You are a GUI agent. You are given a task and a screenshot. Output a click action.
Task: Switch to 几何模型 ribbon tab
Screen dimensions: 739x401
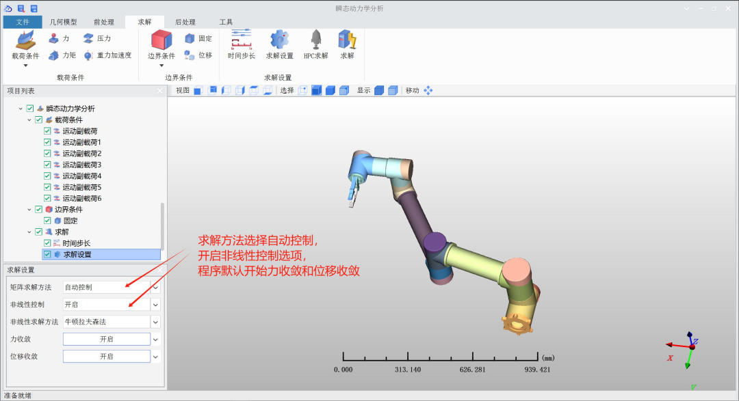(63, 22)
